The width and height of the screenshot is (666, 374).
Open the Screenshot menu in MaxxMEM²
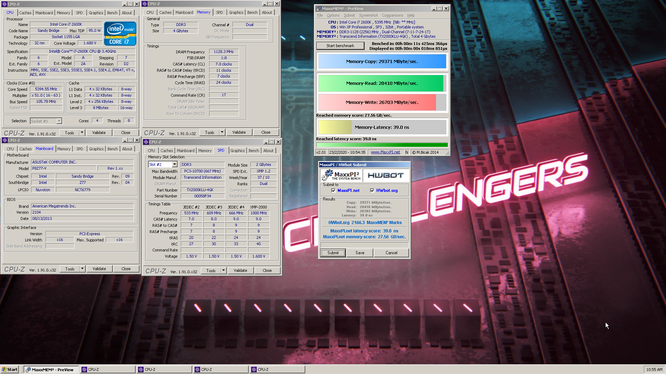point(368,15)
